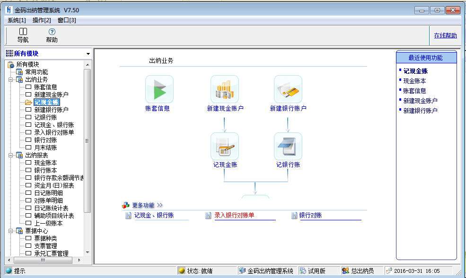
Task: Select 现金账本 in recent functions list
Action: (x=414, y=81)
